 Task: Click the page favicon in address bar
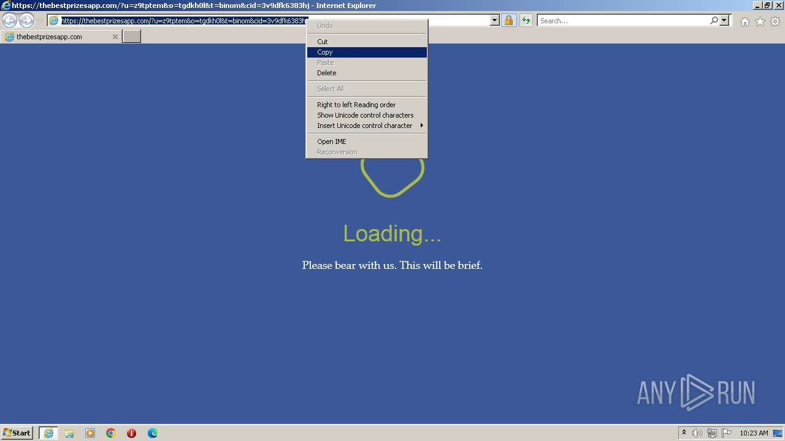pyautogui.click(x=54, y=21)
